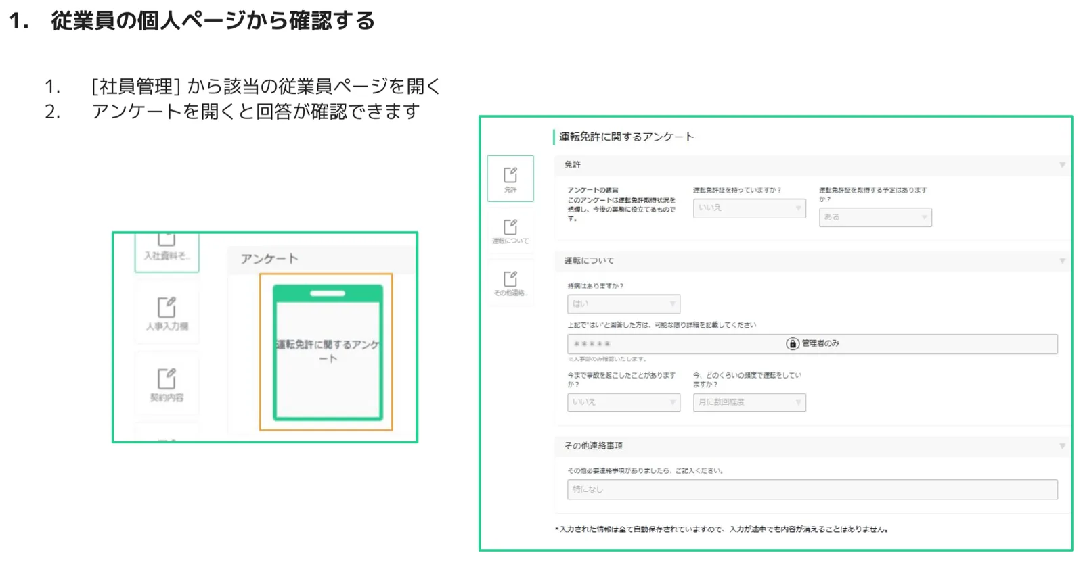Collapse the 免許 section header arrow
The height and width of the screenshot is (561, 1083).
pos(1062,165)
